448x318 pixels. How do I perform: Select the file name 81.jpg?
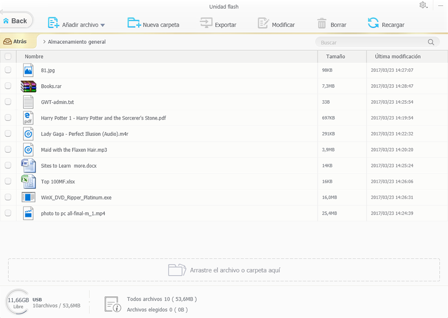[48, 70]
